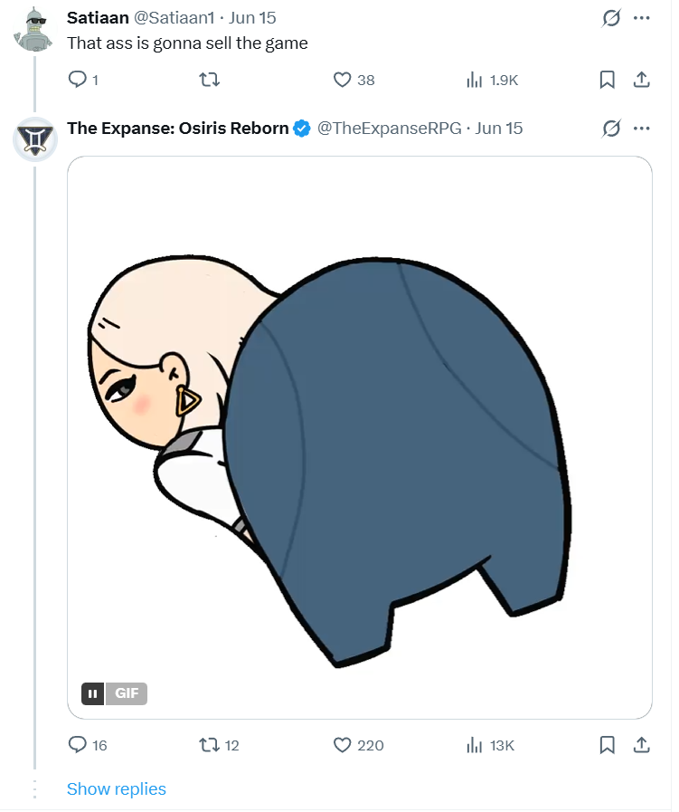Share The Expanse: Osiris Reborn tweet
679x812 pixels.
tap(641, 745)
